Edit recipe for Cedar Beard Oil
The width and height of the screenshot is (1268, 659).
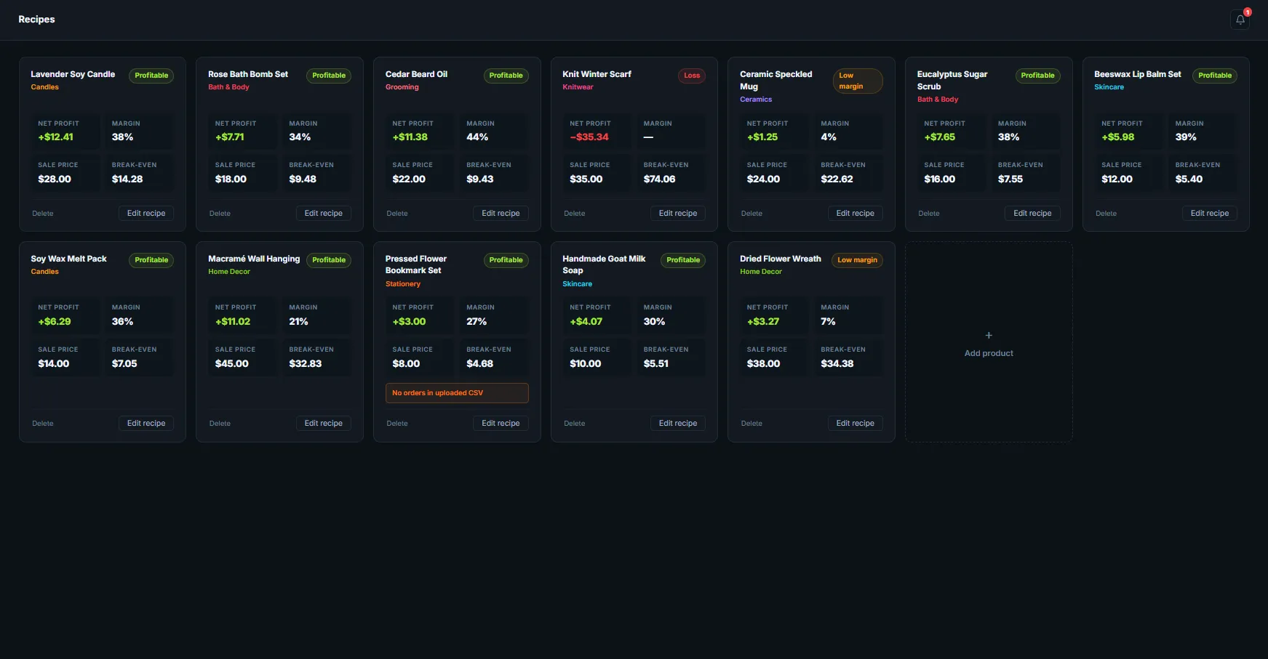click(x=501, y=214)
